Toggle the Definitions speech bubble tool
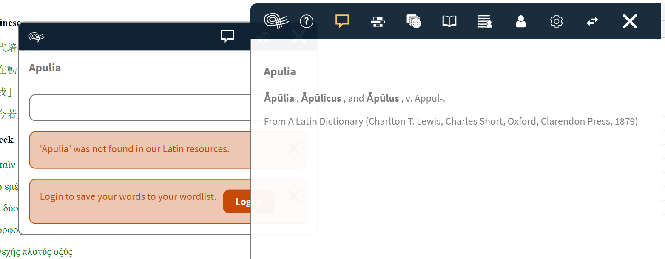Image resolution: width=665 pixels, height=259 pixels. point(342,21)
